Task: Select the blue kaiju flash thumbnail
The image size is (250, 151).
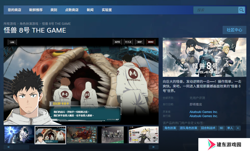Action: [19, 135]
